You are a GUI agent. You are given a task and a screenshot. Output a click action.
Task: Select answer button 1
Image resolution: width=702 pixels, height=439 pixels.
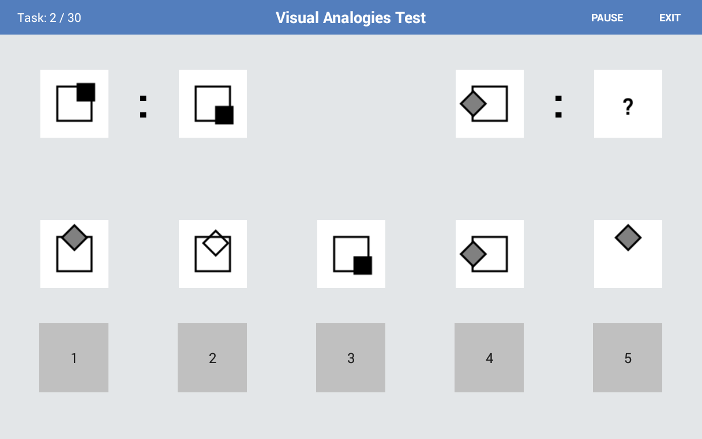click(x=74, y=358)
